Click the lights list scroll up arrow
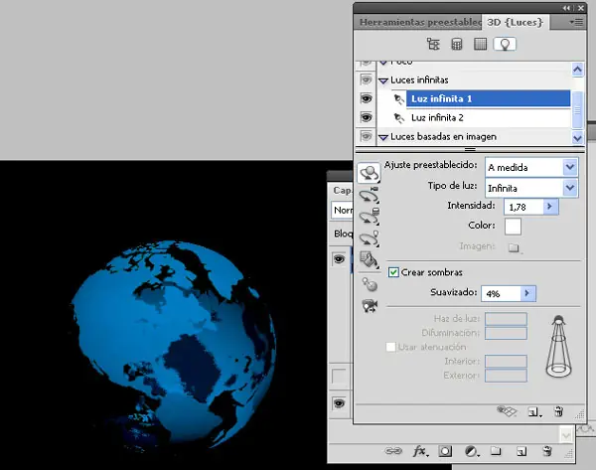This screenshot has width=596, height=470. 577,70
